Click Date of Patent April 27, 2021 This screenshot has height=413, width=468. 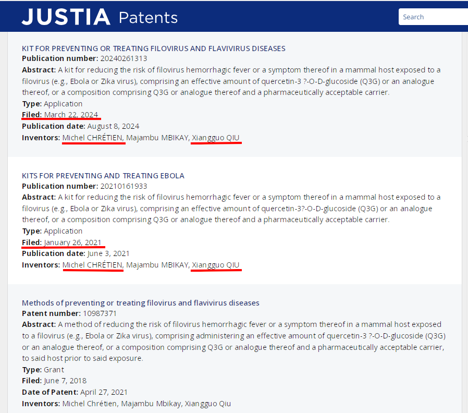[x=104, y=392]
